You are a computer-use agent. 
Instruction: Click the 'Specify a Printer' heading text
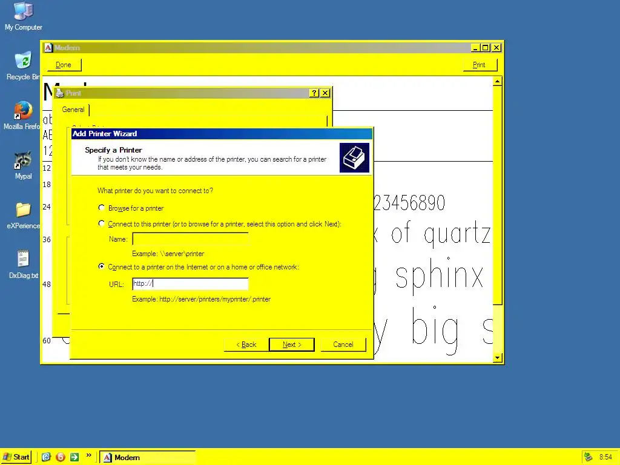pos(113,150)
